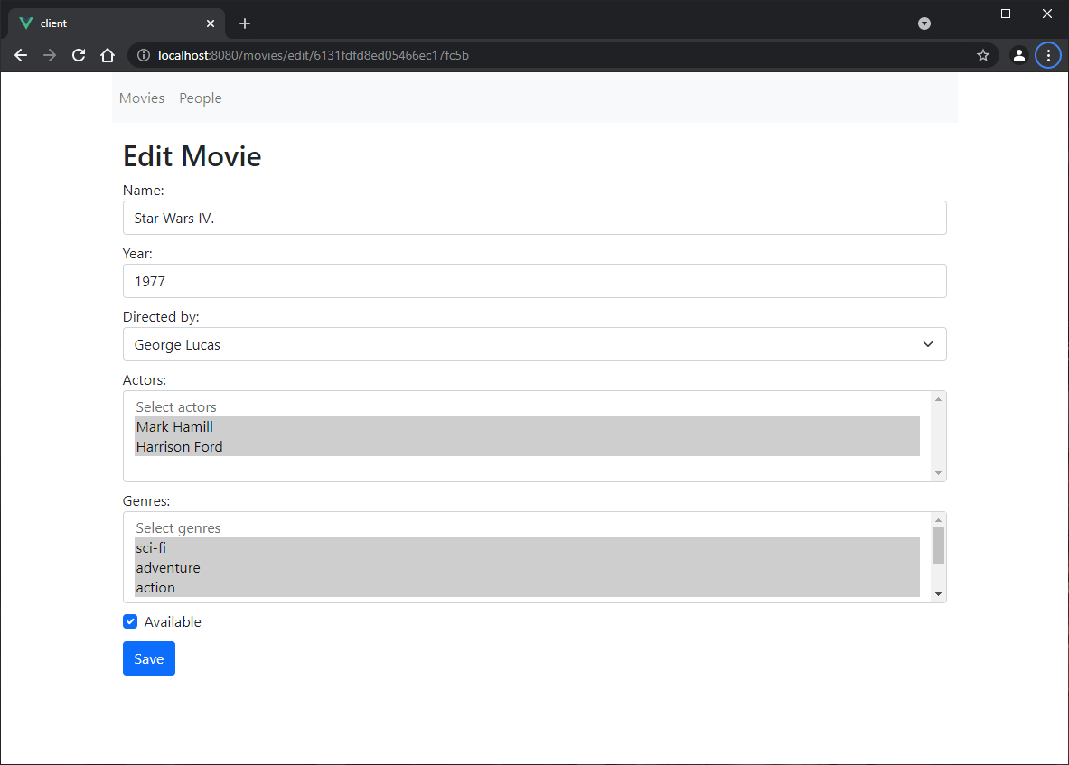
Task: Close the client browser tab
Action: pos(210,23)
